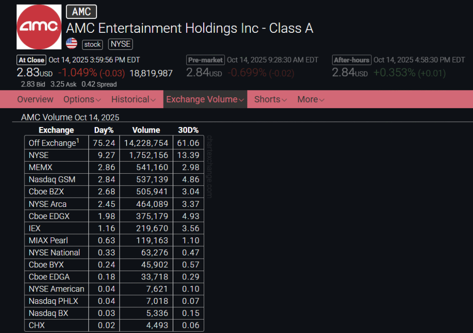Click the NYSE exchange tag
Screen dimensions: 473x333
pos(120,44)
